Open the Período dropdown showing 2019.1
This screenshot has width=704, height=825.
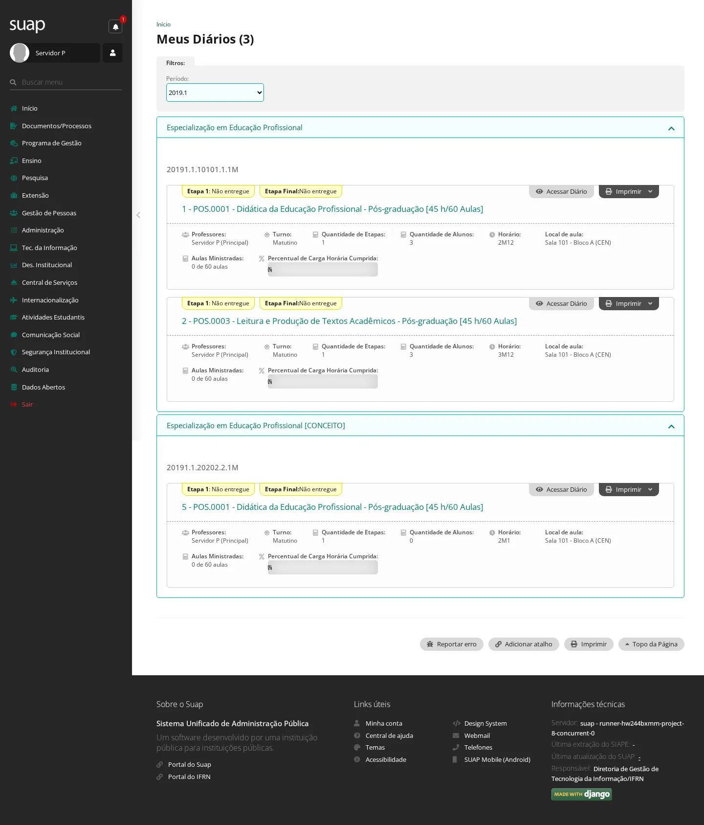pos(215,92)
